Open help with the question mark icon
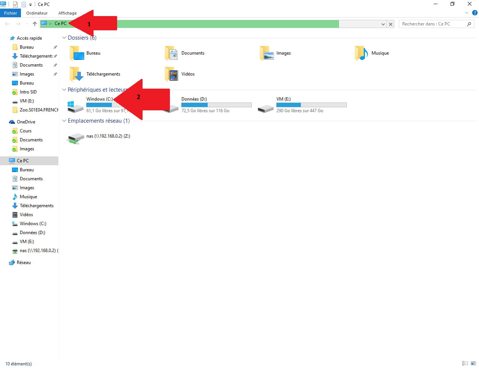Viewport: 479px width, 368px height. pos(475,13)
